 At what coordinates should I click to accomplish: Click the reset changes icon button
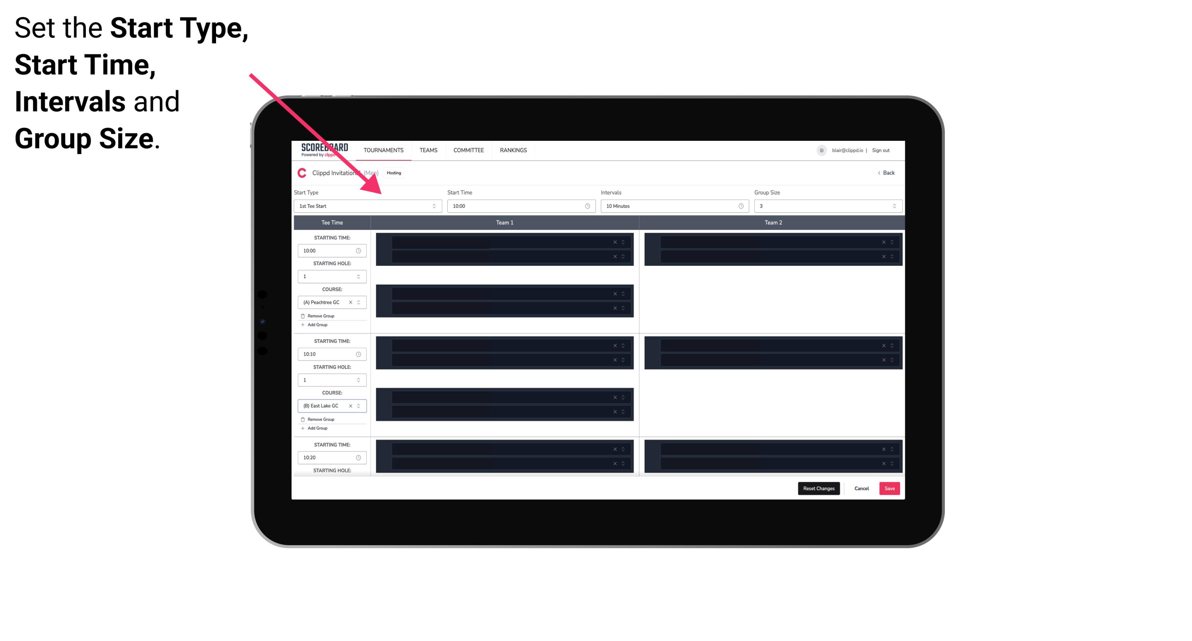(819, 488)
